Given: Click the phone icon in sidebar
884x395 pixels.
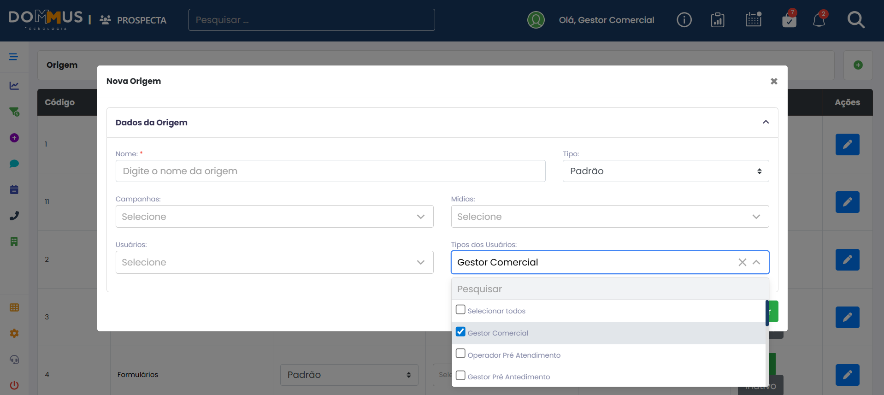Looking at the screenshot, I should (x=14, y=216).
